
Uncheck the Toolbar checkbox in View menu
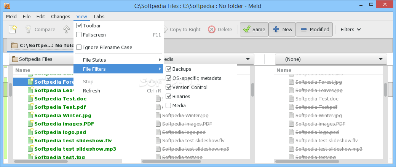click(79, 25)
